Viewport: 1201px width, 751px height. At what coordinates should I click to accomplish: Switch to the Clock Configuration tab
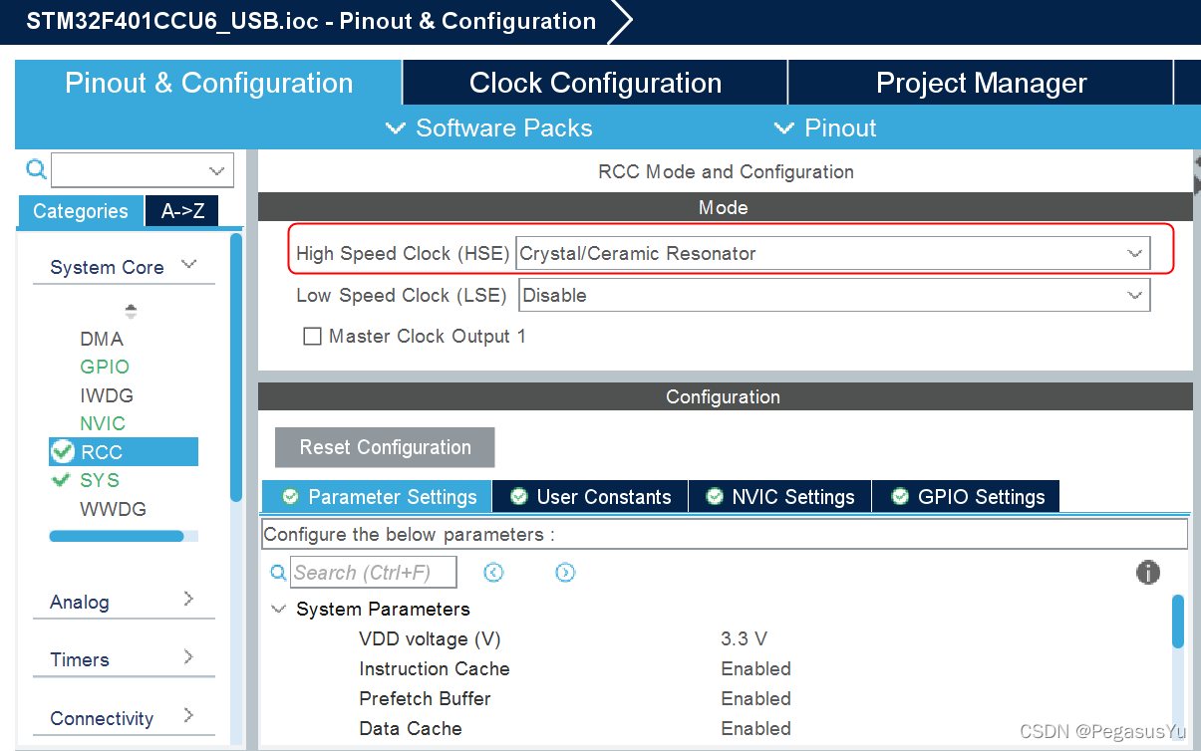[595, 83]
